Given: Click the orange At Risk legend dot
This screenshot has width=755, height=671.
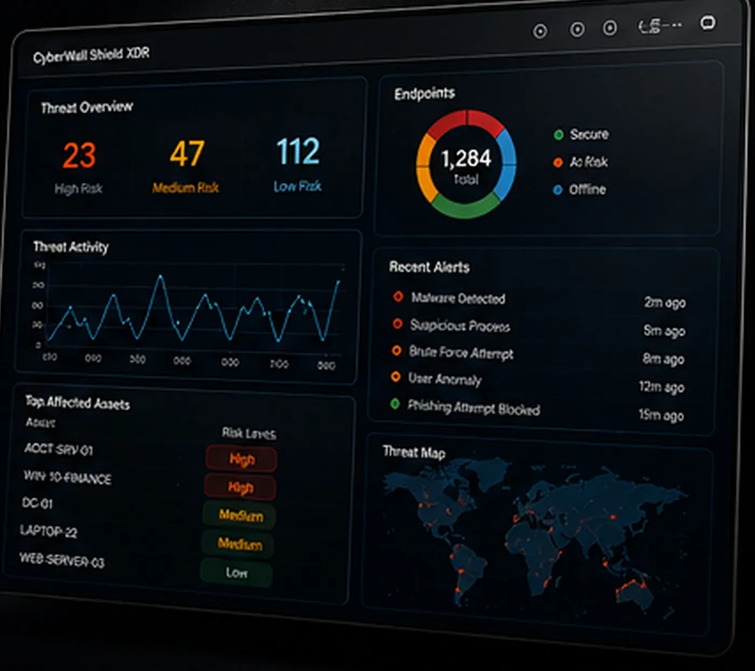Looking at the screenshot, I should point(558,162).
